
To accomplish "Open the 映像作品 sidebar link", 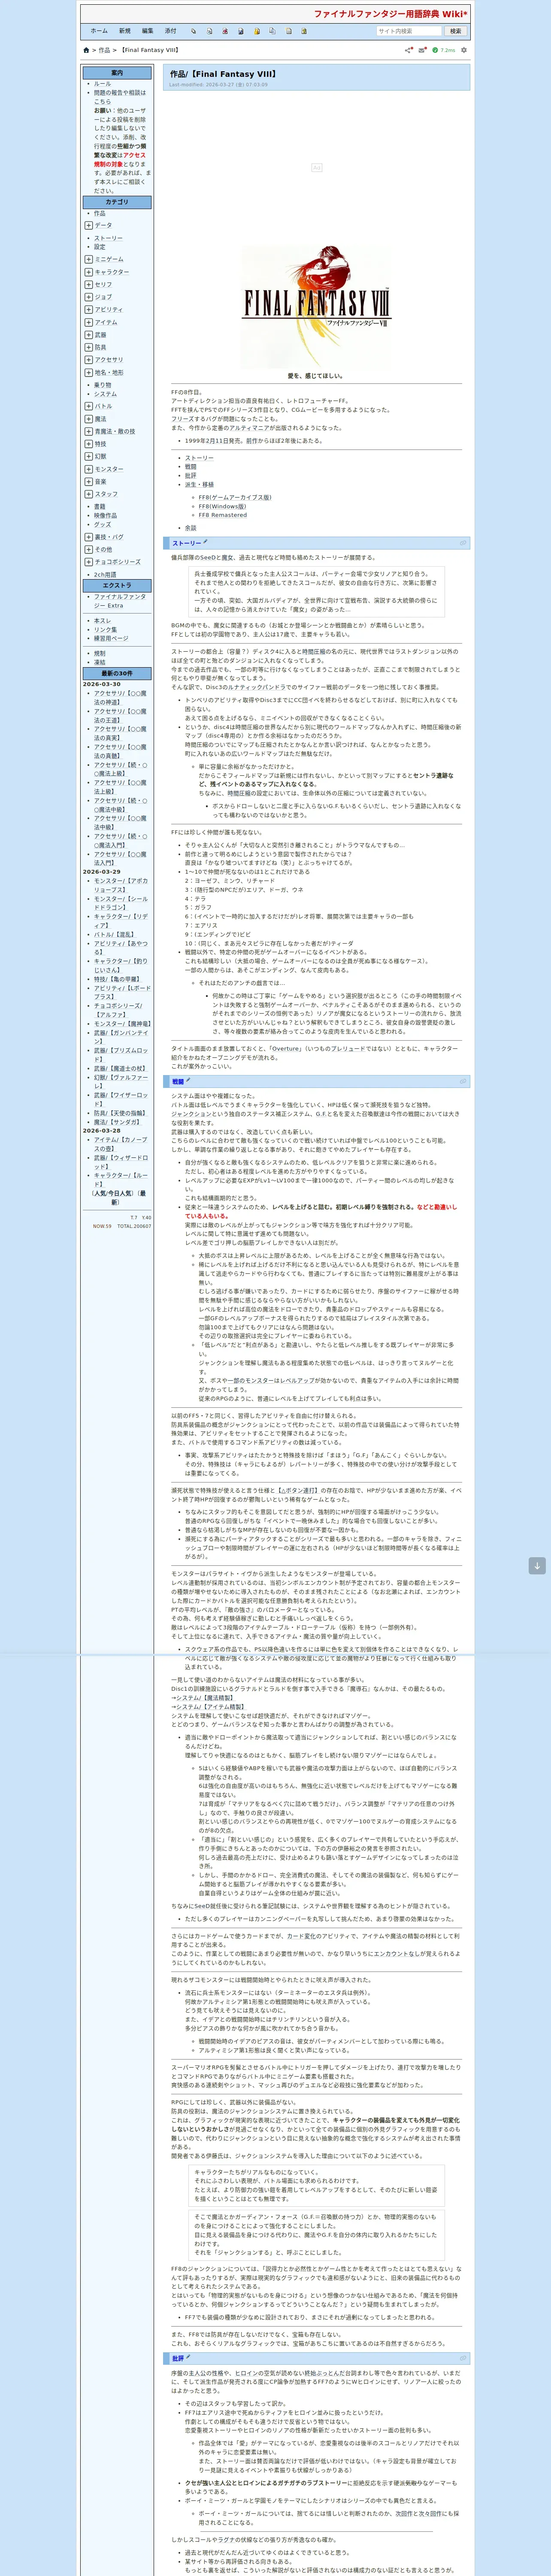I will [105, 516].
